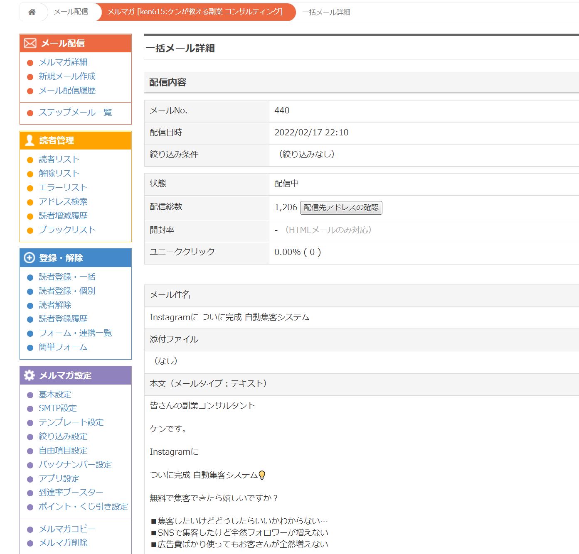Click the total count 1,206
The image size is (579, 554).
tap(286, 207)
